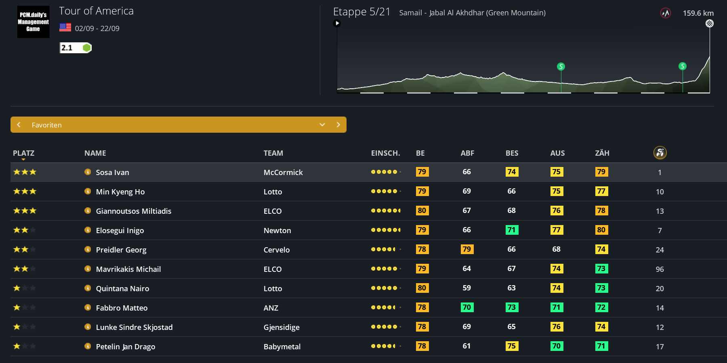Go to next list with right arrow
Viewport: 727px width, 363px height.
click(338, 125)
